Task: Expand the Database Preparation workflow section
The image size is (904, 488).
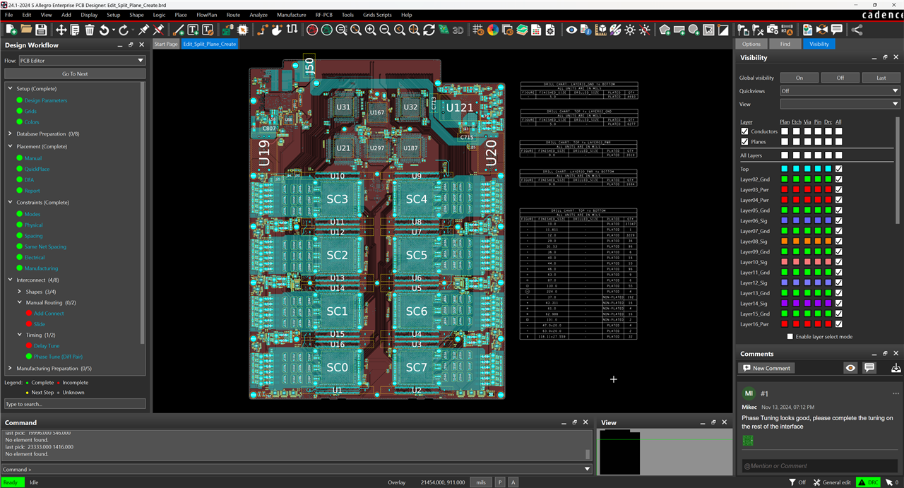Action: click(10, 133)
